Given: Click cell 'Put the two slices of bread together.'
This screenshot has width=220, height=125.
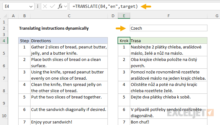Looking at the screenshot, I should point(69,100).
